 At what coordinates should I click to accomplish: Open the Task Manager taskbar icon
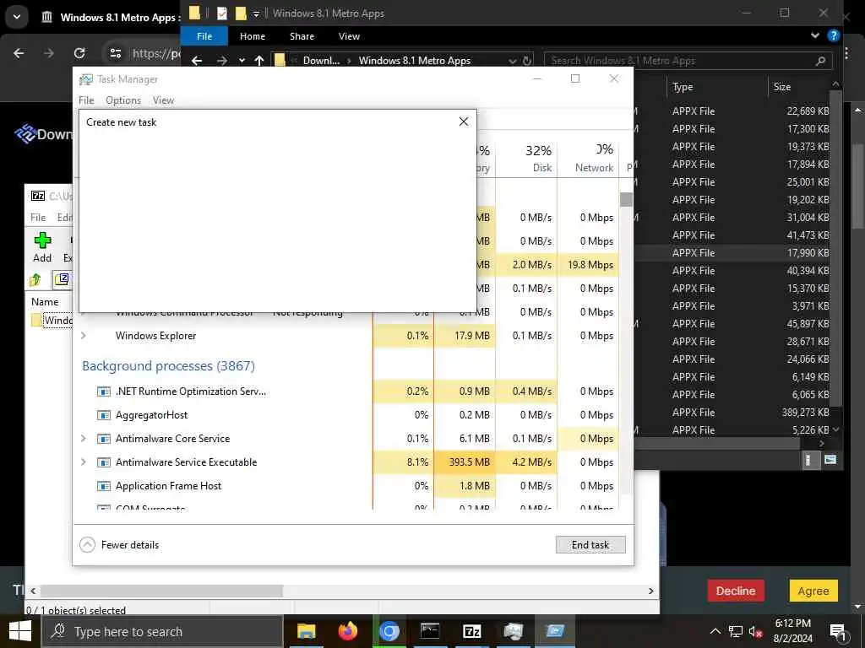[x=513, y=631]
